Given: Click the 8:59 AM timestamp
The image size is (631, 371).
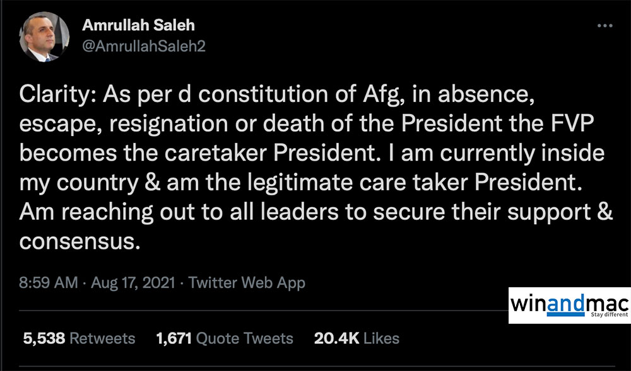Looking at the screenshot, I should tap(50, 283).
